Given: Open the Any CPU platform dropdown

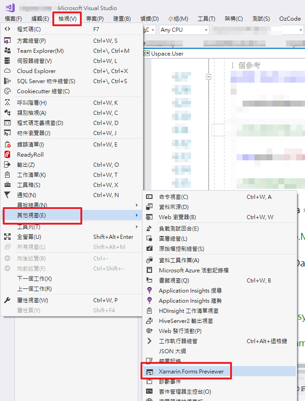Looking at the screenshot, I should [x=184, y=30].
